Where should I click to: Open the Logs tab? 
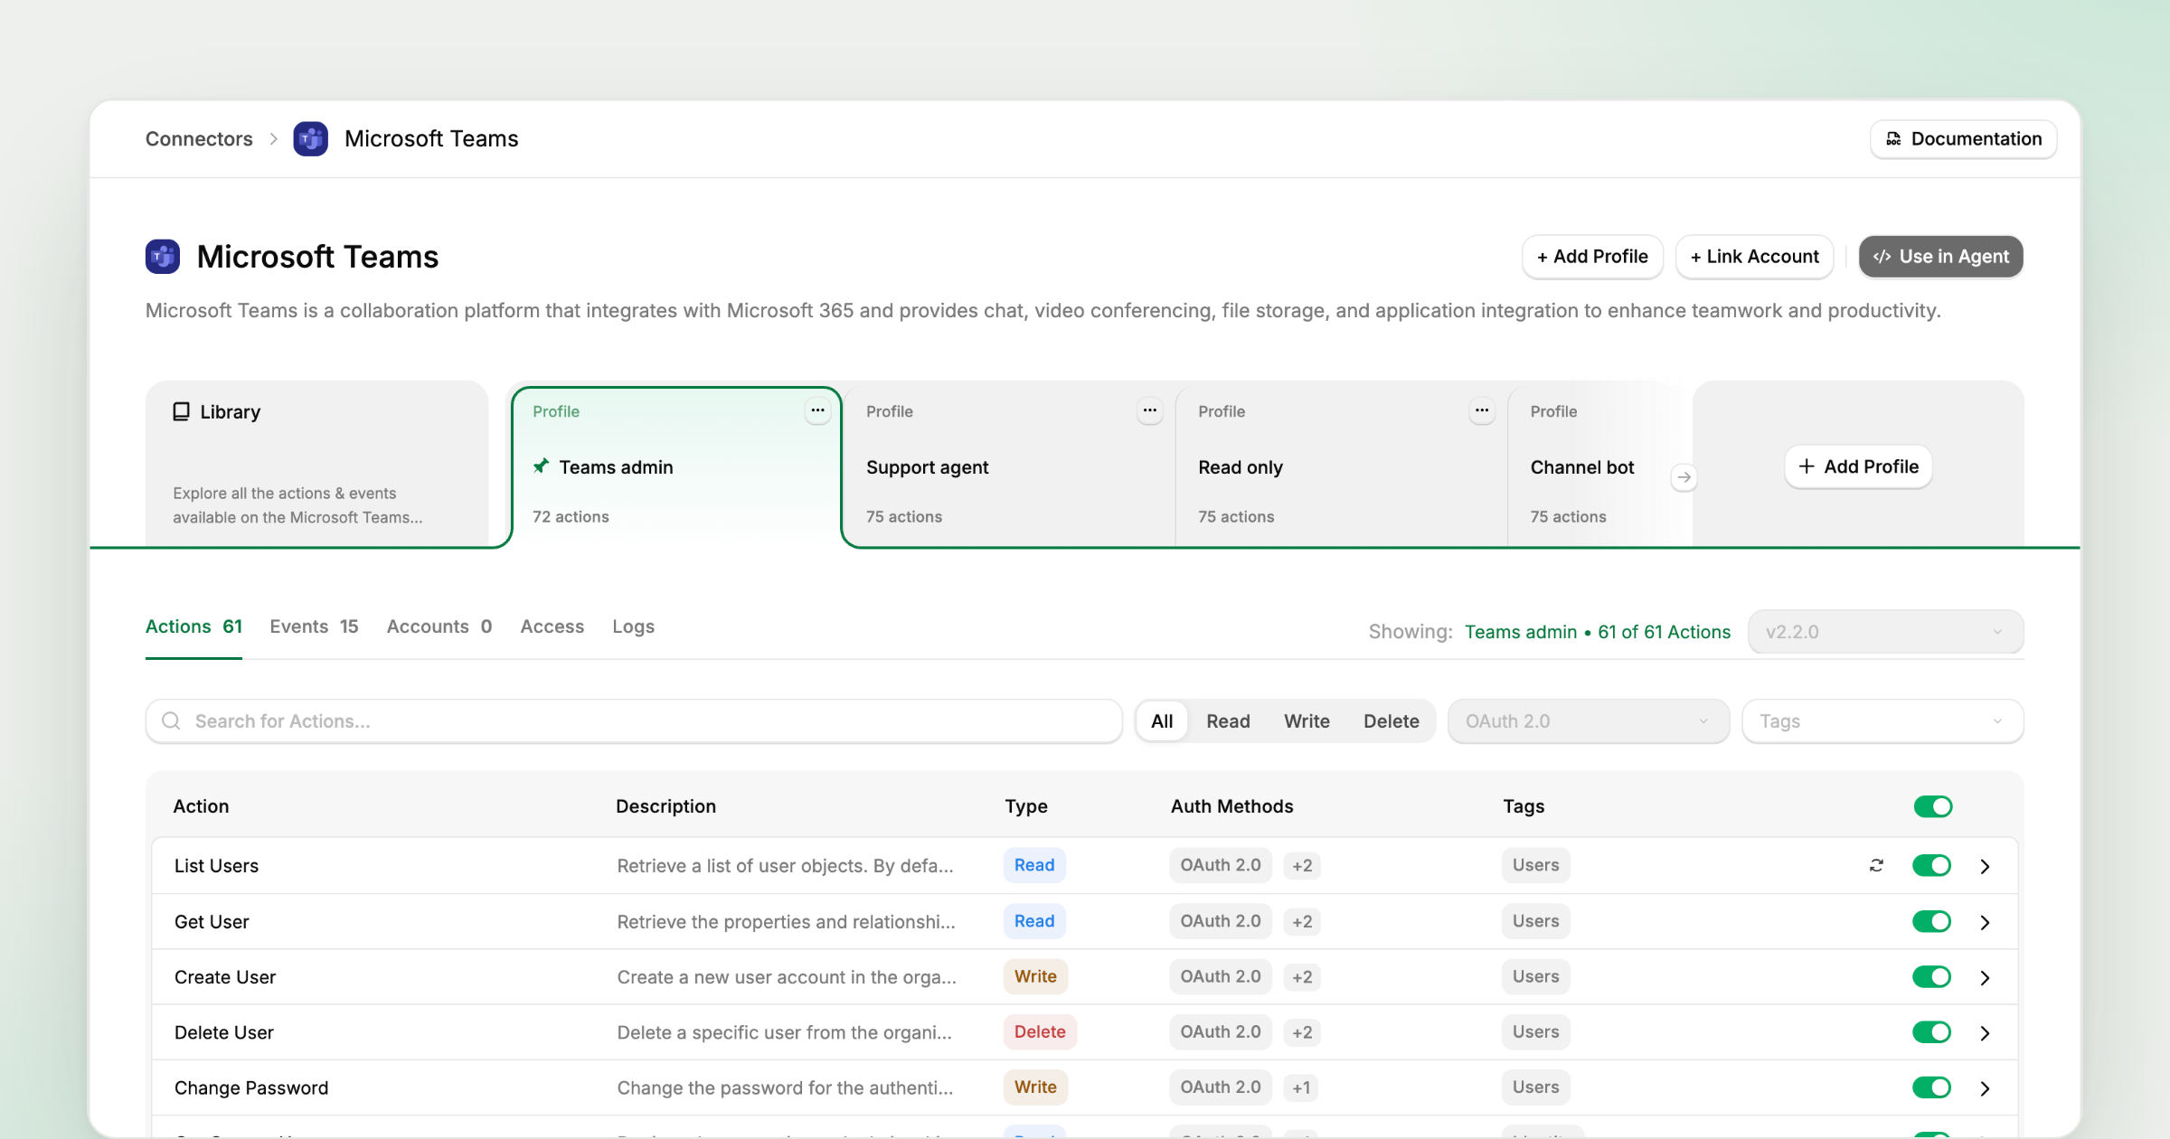pyautogui.click(x=633, y=626)
